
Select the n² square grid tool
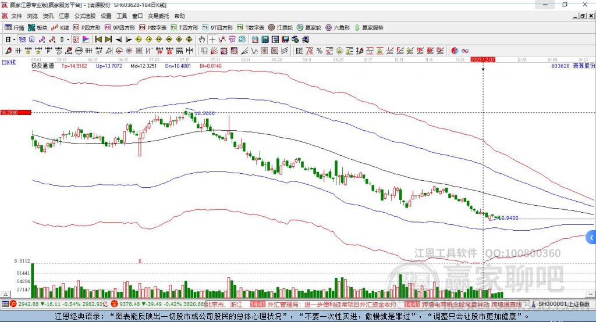point(99,51)
